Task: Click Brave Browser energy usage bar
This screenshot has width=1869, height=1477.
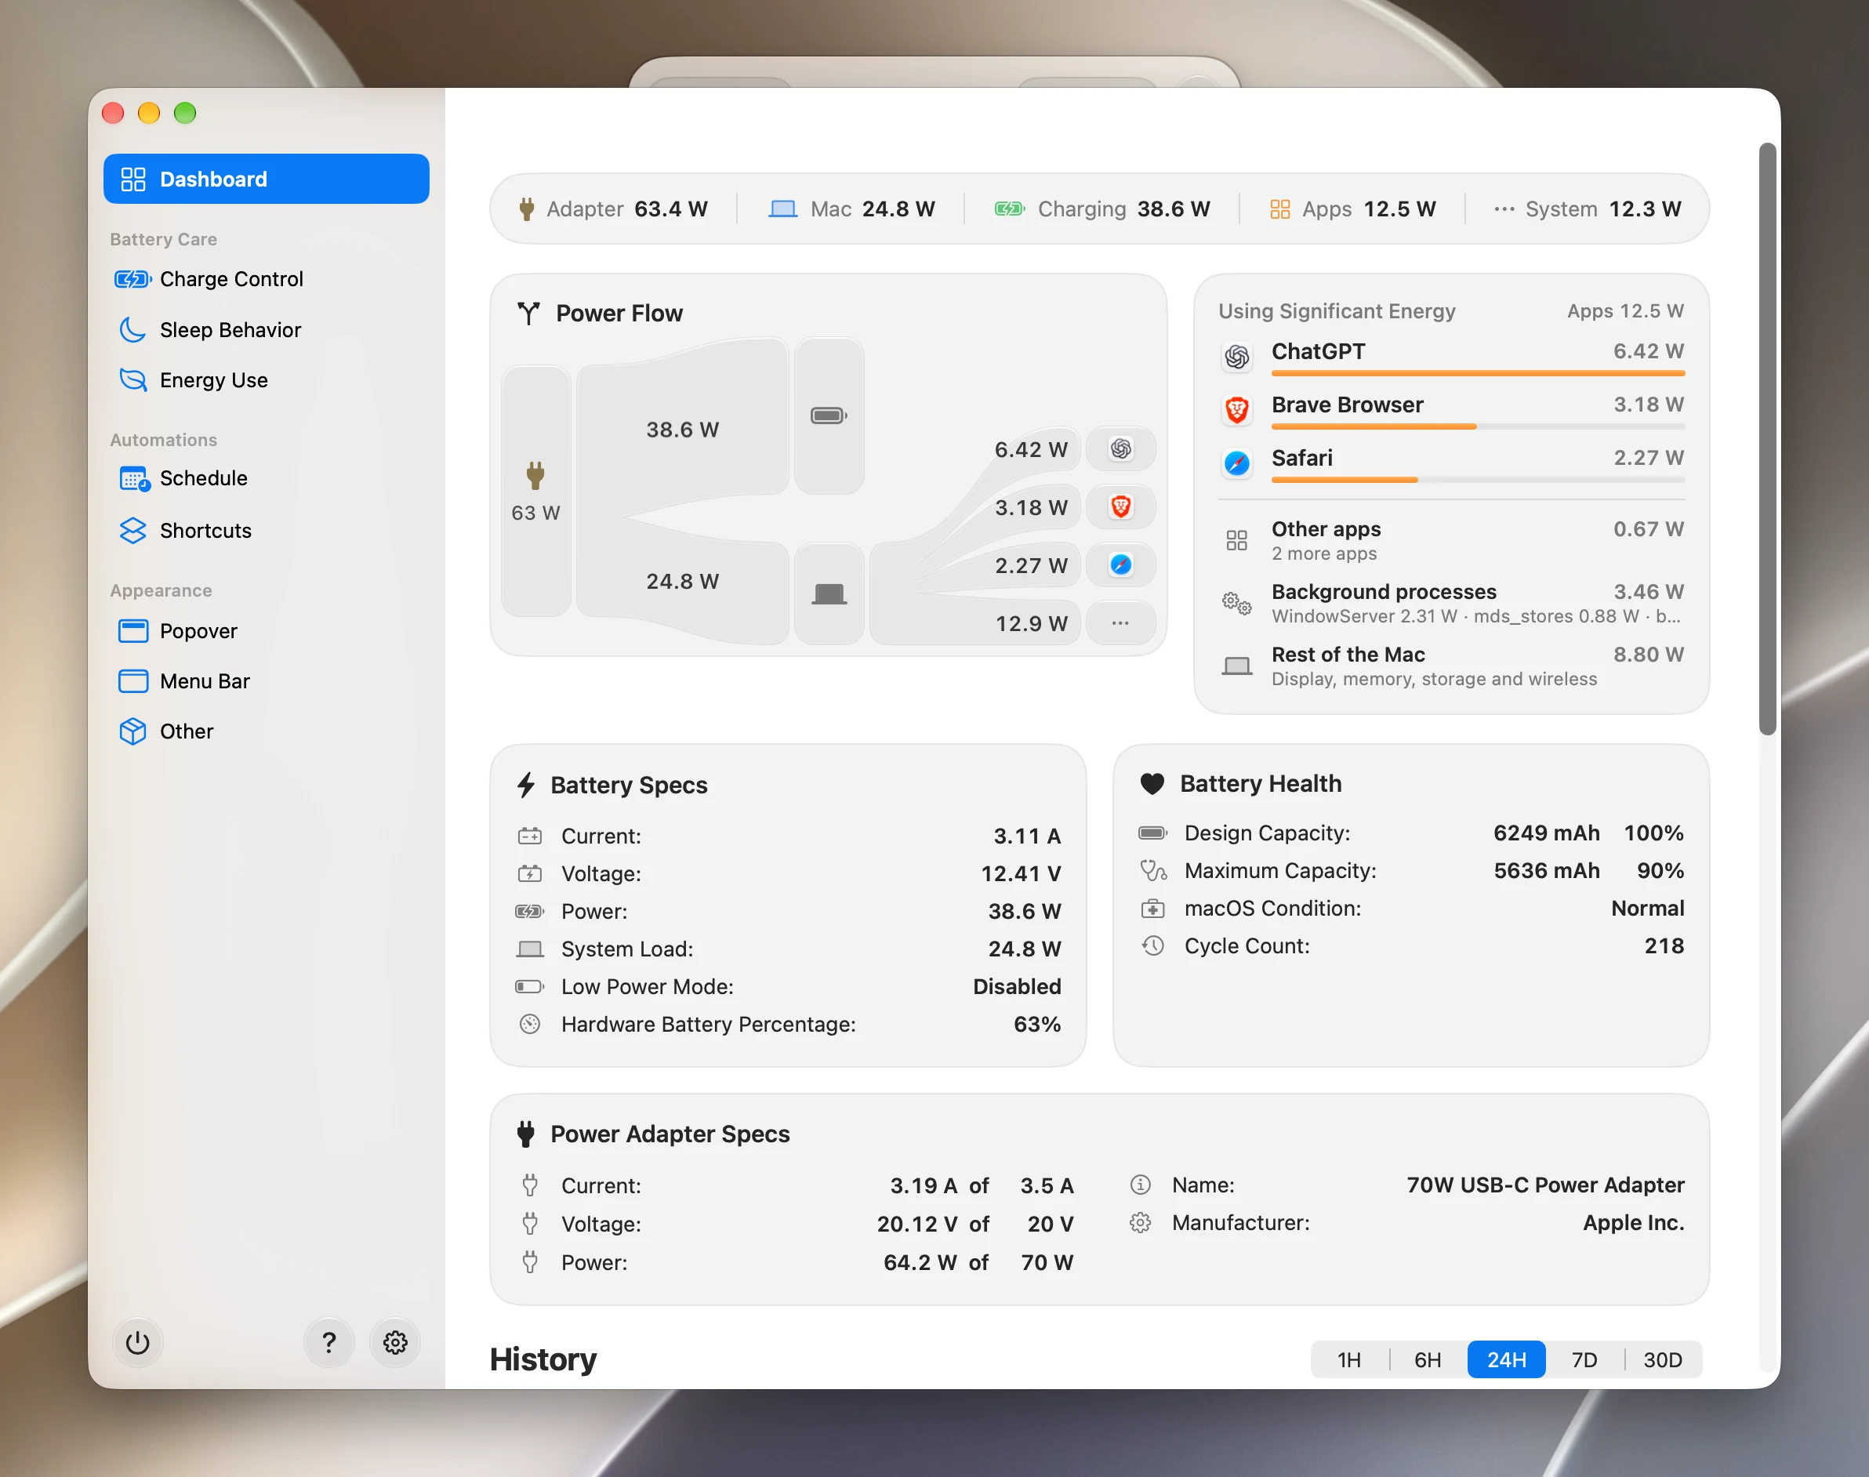Action: click(1478, 427)
